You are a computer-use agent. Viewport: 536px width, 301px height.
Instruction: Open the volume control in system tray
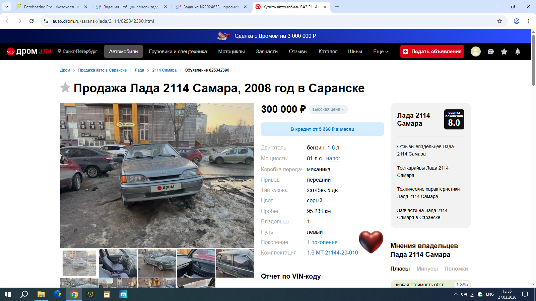(464, 294)
